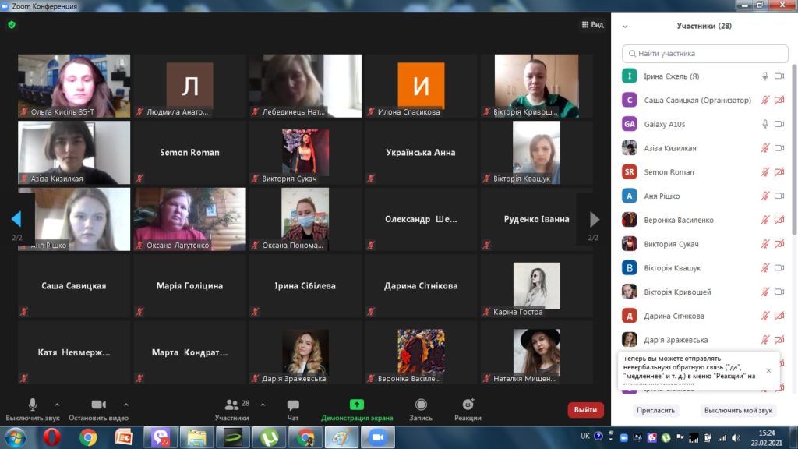Click green Демонстрация экрана share icon
Screen dimensions: 798x449
tap(356, 405)
